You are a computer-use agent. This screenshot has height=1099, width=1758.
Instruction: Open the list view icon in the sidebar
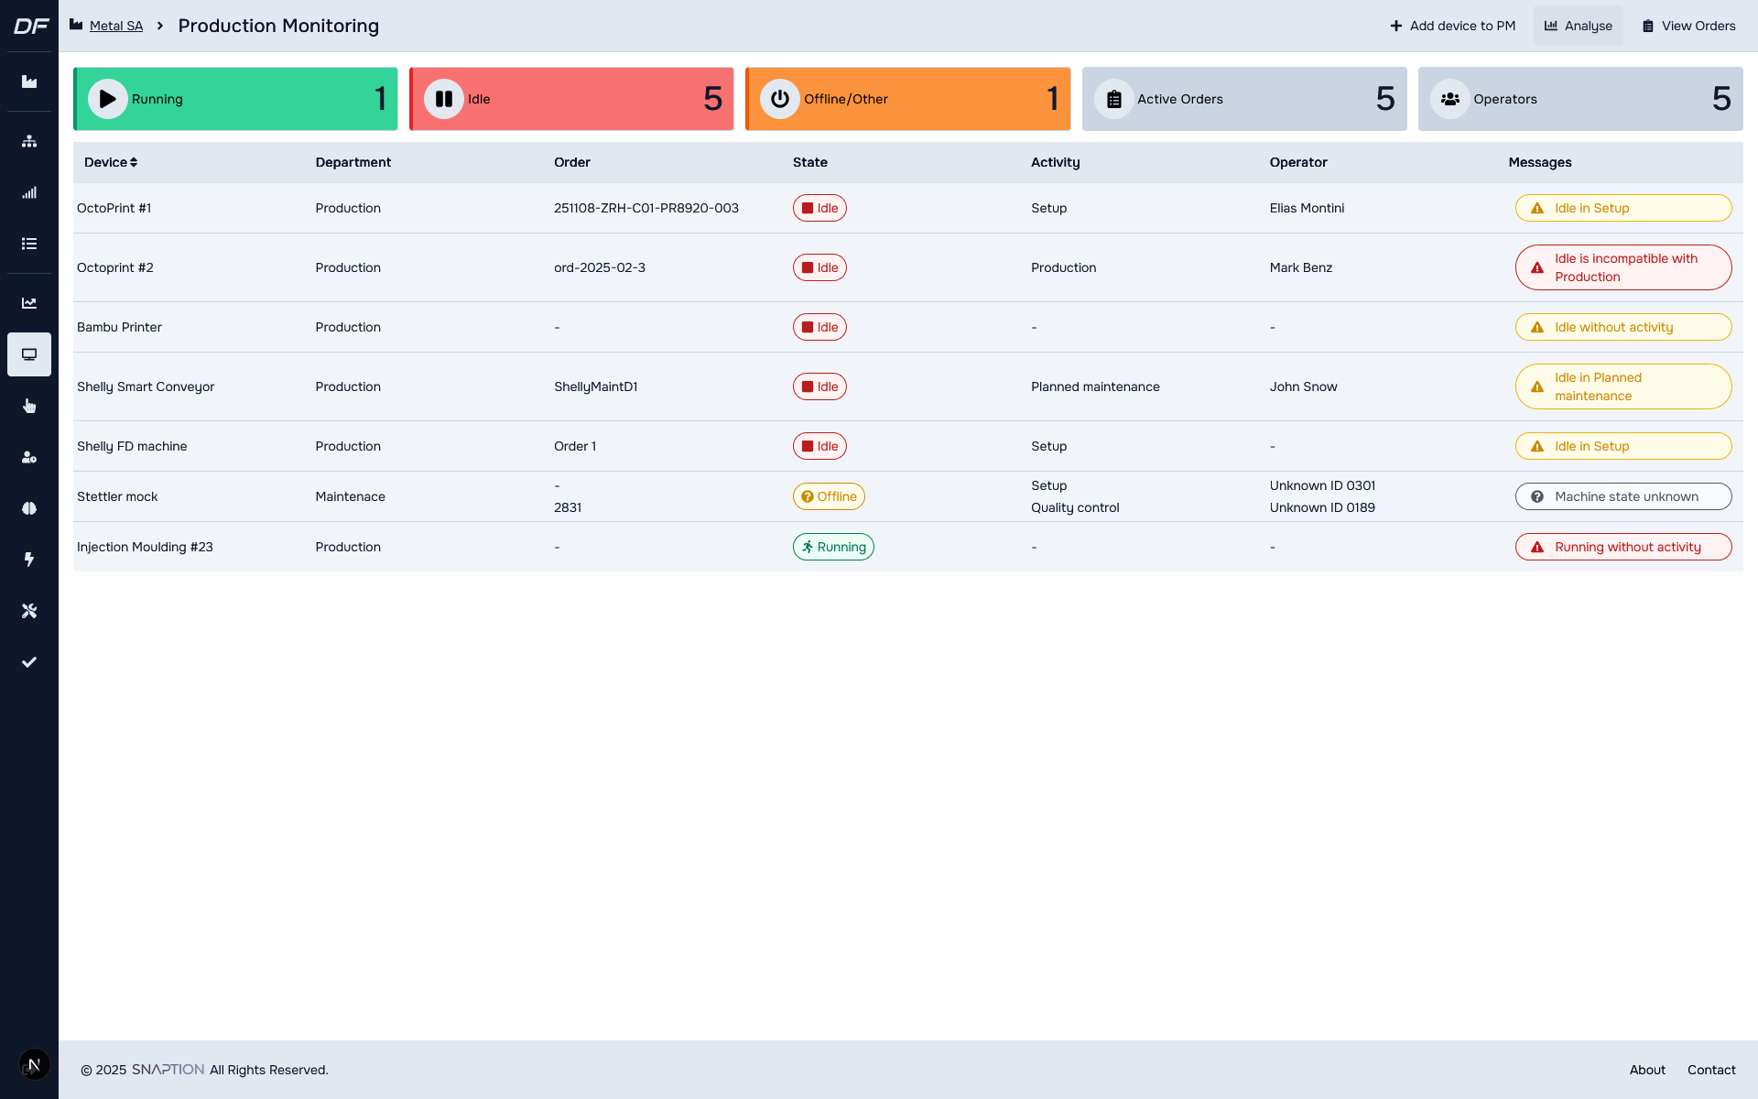[x=29, y=244]
